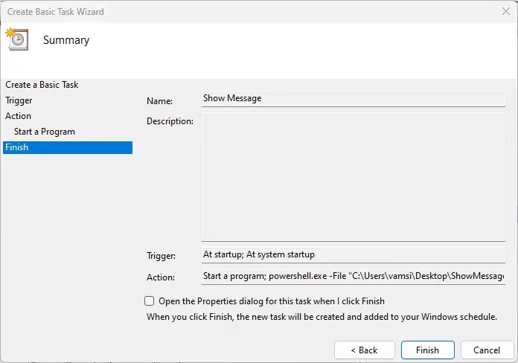Click the Finish button to create task
518x363 pixels.
pyautogui.click(x=427, y=350)
